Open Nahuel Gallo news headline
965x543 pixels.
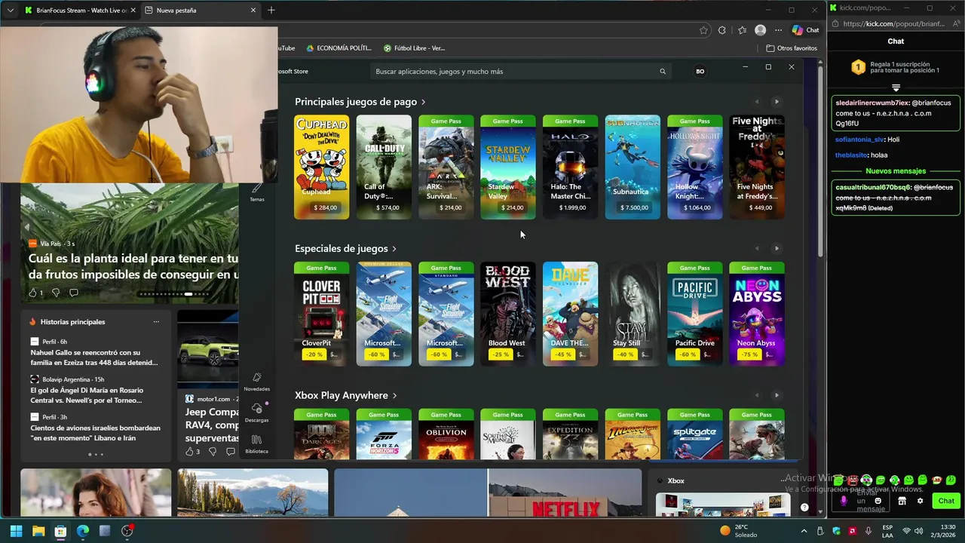click(x=94, y=357)
